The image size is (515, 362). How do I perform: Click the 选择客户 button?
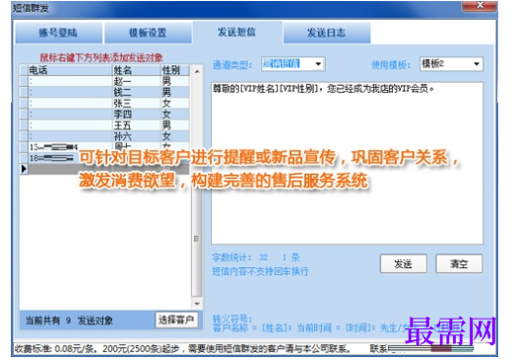[176, 320]
